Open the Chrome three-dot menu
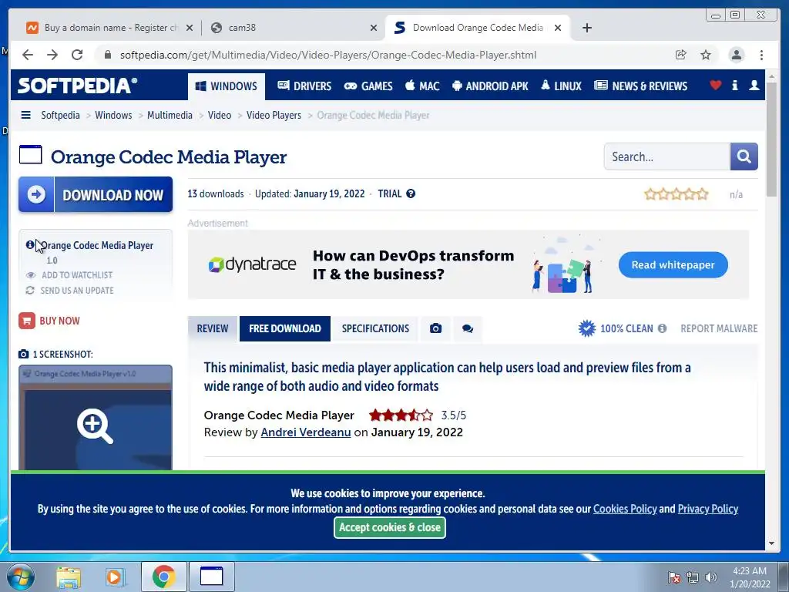Image resolution: width=789 pixels, height=592 pixels. [761, 55]
